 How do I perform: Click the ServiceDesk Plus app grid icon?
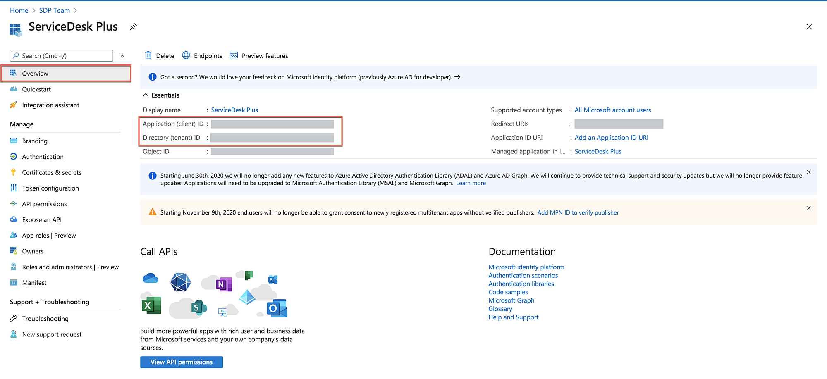coord(16,30)
